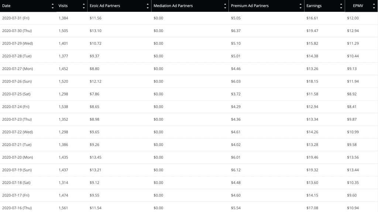Select the 2020-07-26 (Sun) date cell

[x=17, y=81]
